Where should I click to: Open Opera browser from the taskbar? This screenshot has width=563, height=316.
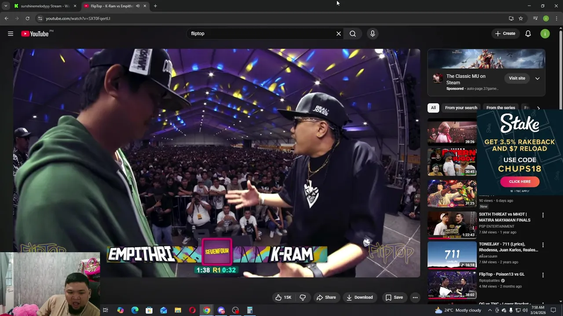(x=192, y=310)
